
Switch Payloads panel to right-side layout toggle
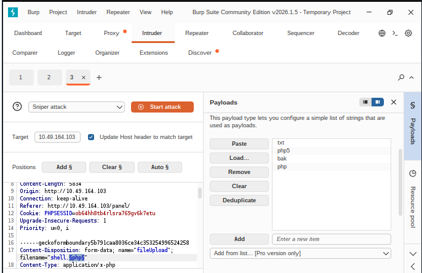point(377,102)
